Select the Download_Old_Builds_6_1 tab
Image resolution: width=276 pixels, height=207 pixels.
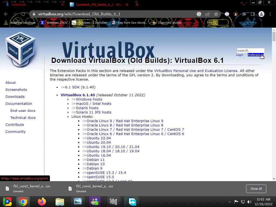point(99,5)
